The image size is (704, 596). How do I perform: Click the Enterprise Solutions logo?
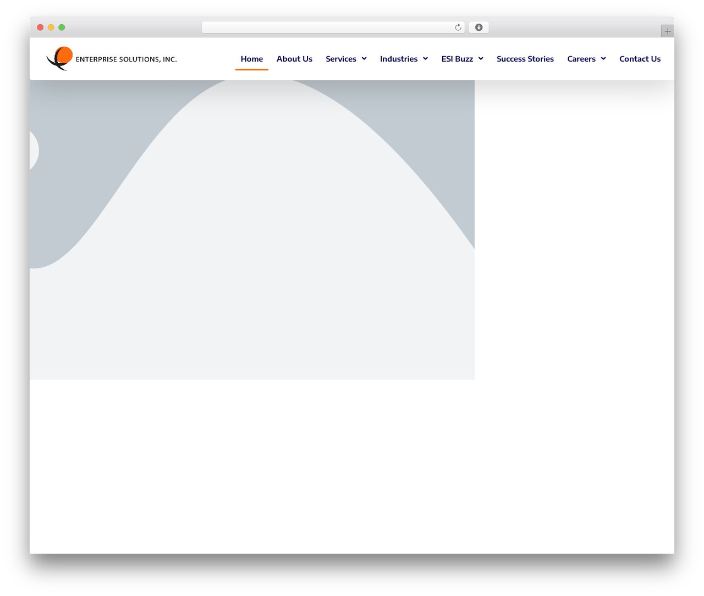[112, 59]
